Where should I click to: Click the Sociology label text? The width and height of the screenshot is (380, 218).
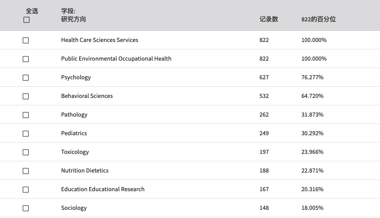coord(74,208)
